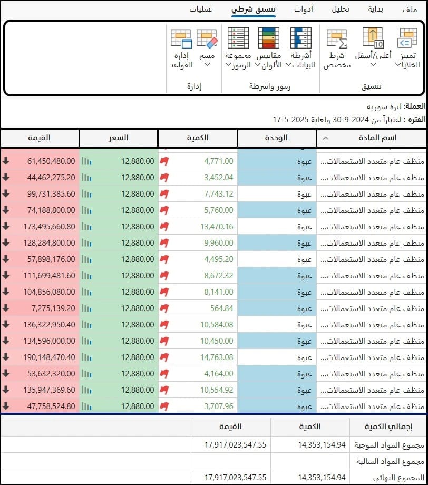
Task: Expand the مجموعة الرموز dropdown chevron
Action: click(x=228, y=65)
